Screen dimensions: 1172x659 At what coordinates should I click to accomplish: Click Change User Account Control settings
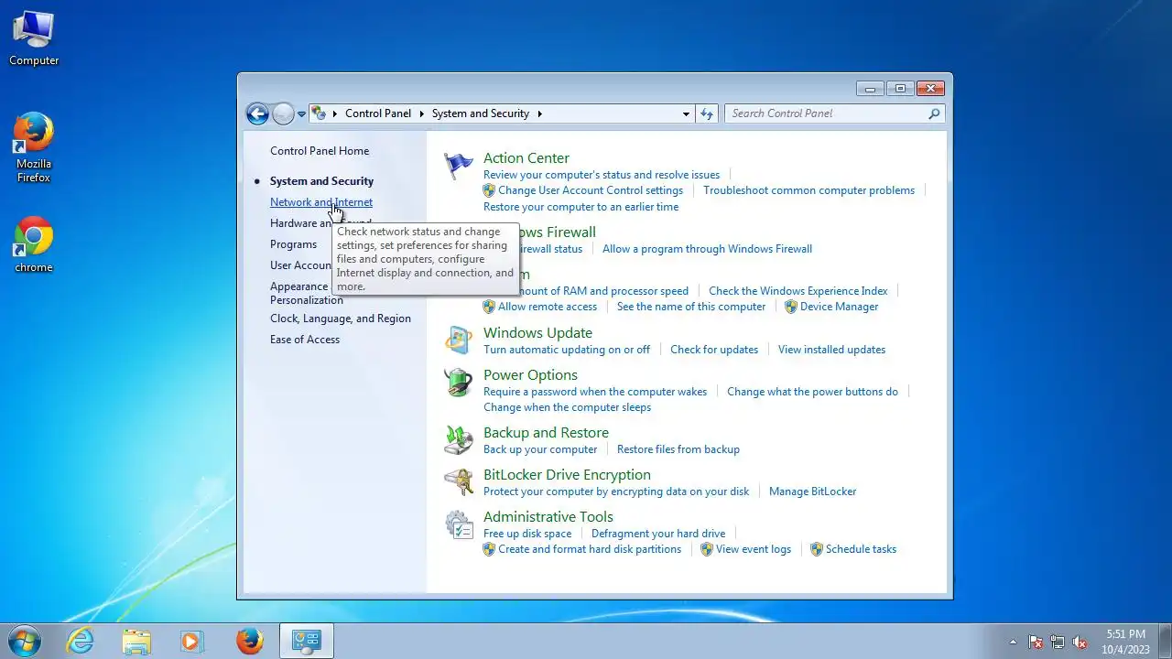point(591,190)
